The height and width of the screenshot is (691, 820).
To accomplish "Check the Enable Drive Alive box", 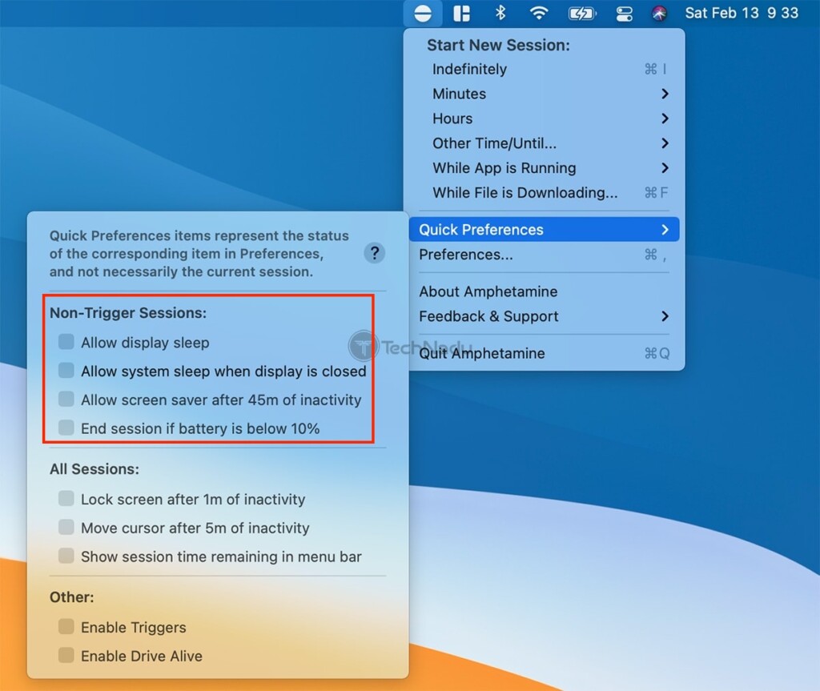I will [x=66, y=656].
